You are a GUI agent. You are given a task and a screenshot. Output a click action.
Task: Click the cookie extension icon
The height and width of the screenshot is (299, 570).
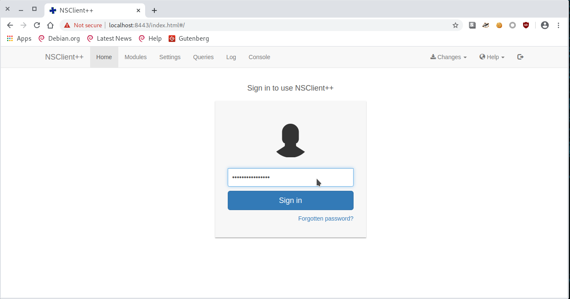click(499, 25)
